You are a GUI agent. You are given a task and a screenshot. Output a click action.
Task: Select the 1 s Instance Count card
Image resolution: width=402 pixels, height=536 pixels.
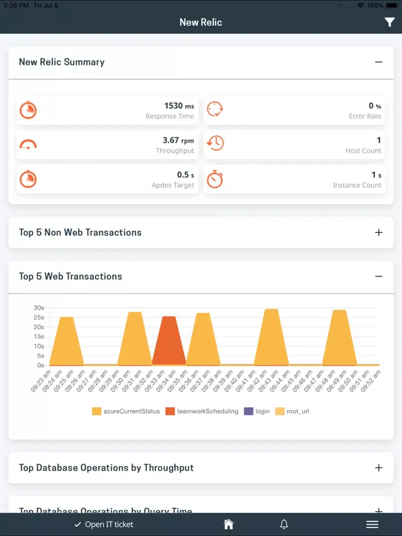[x=294, y=180]
